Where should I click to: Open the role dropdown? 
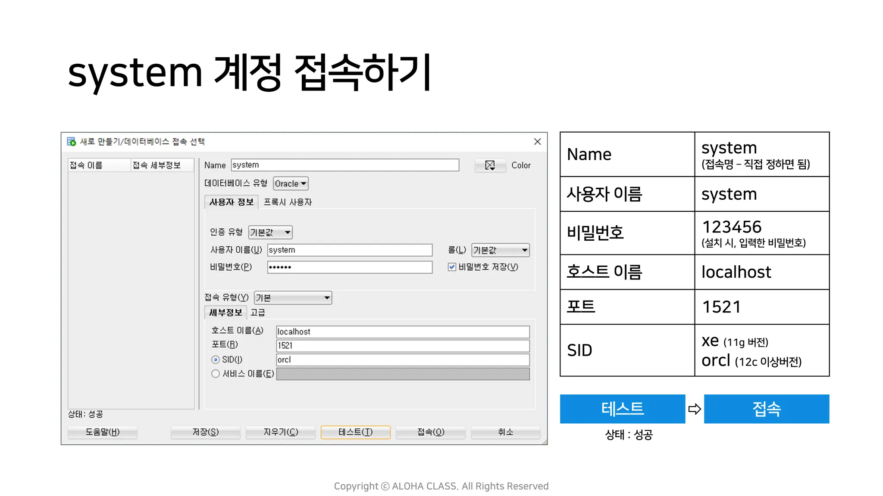click(x=500, y=250)
